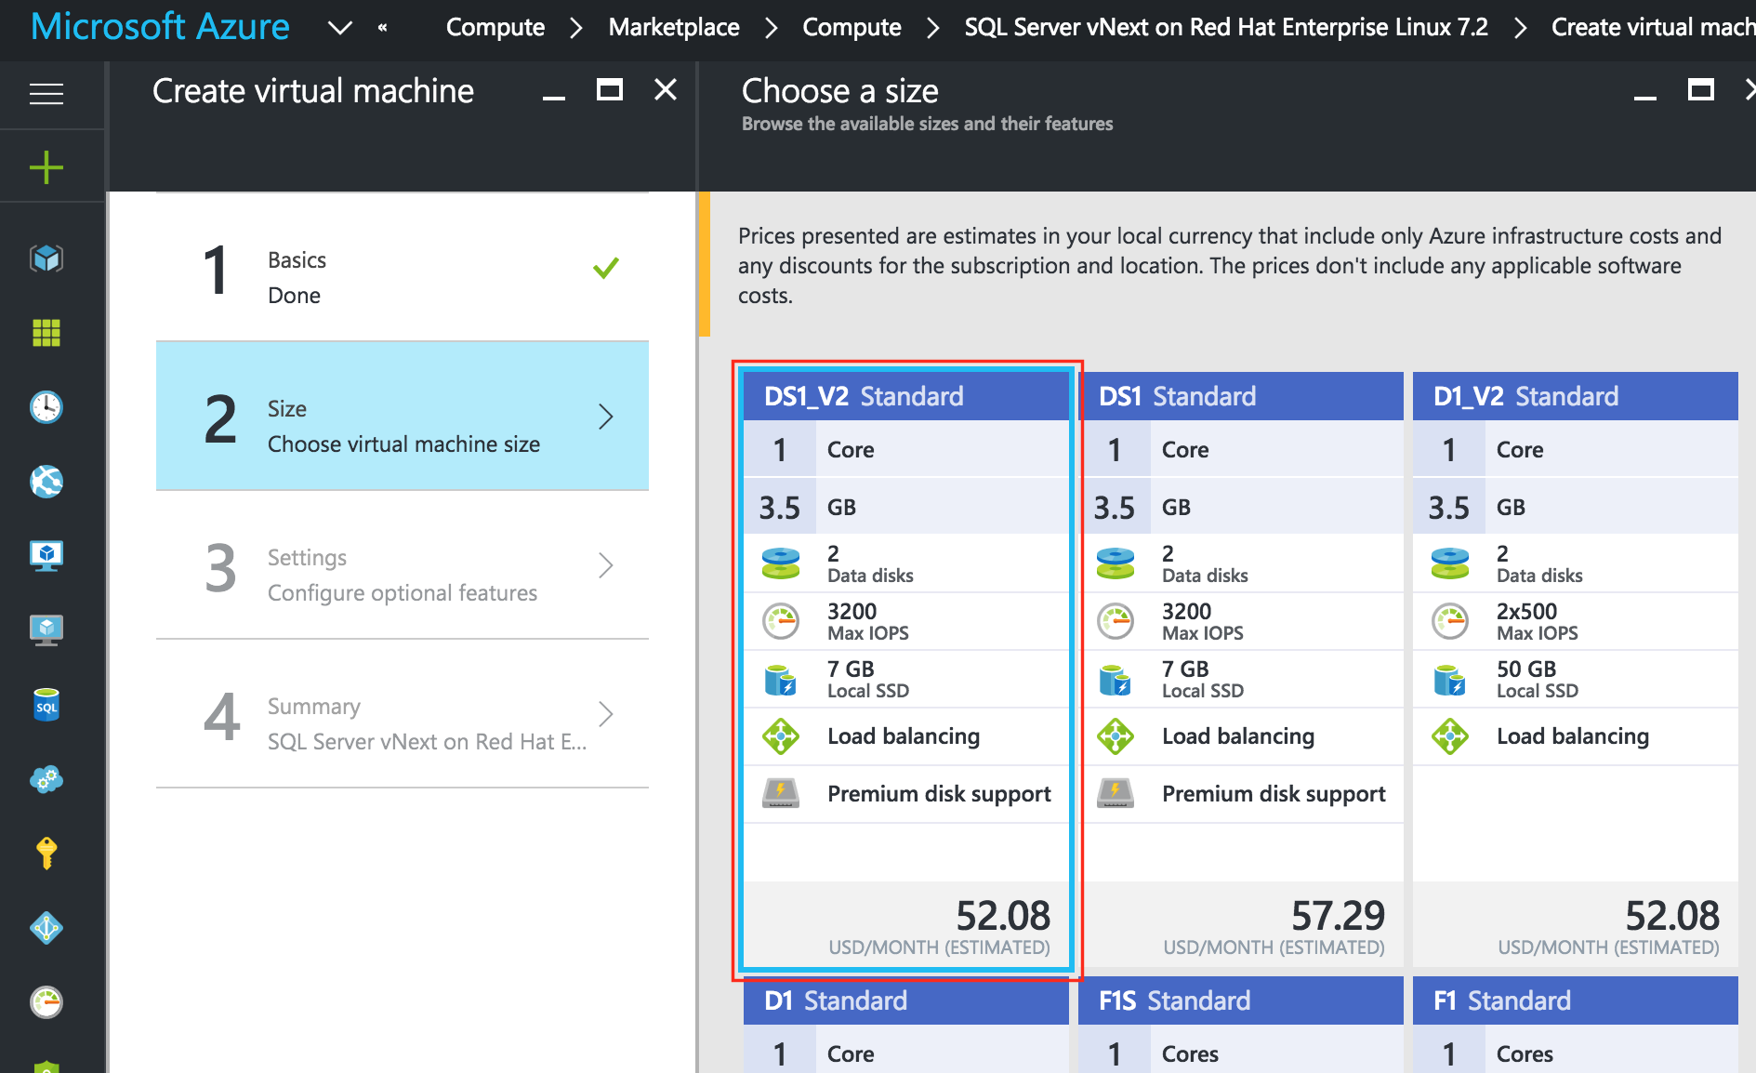Click DS1 Standard Load balancing icon
1756x1073 pixels.
tap(1116, 736)
